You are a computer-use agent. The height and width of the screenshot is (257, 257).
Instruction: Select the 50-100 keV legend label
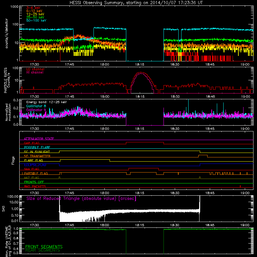pos(36,21)
